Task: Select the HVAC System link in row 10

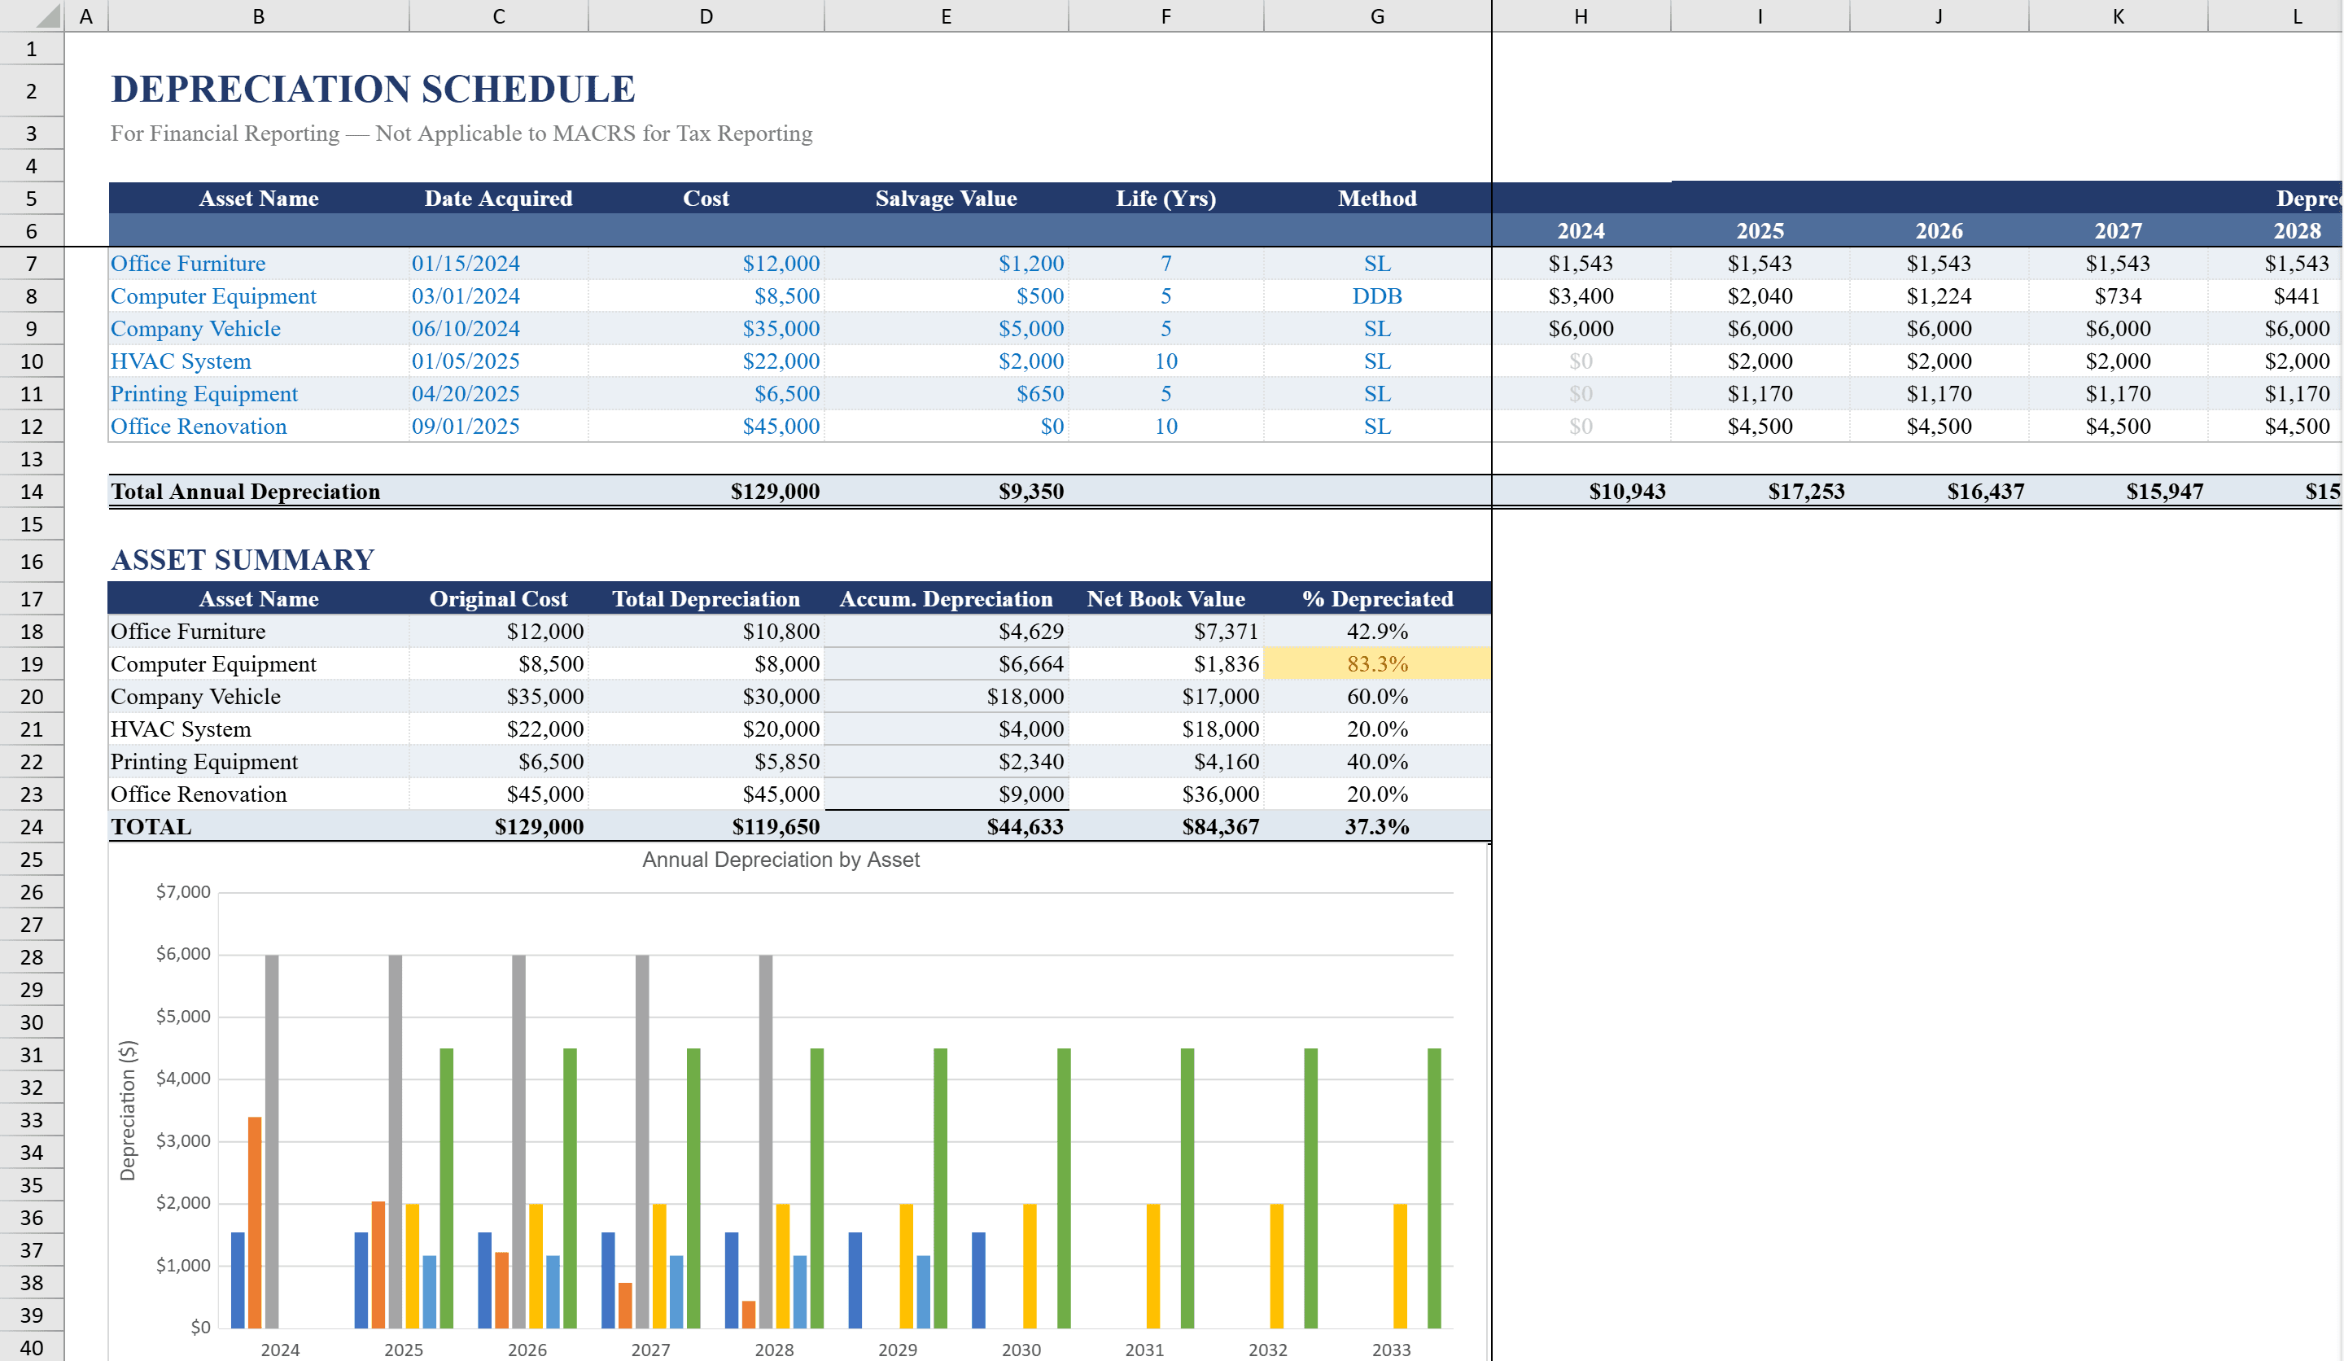Action: (181, 361)
